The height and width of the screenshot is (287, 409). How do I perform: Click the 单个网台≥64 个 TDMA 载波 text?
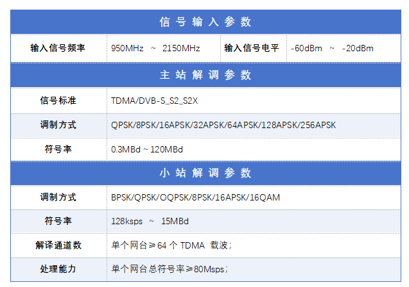171,245
